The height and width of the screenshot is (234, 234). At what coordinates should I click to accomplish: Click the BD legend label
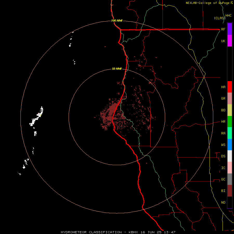tap(223, 110)
